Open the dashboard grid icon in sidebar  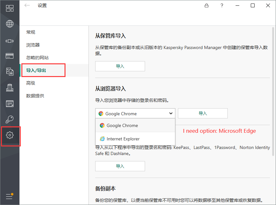[x=10, y=8]
